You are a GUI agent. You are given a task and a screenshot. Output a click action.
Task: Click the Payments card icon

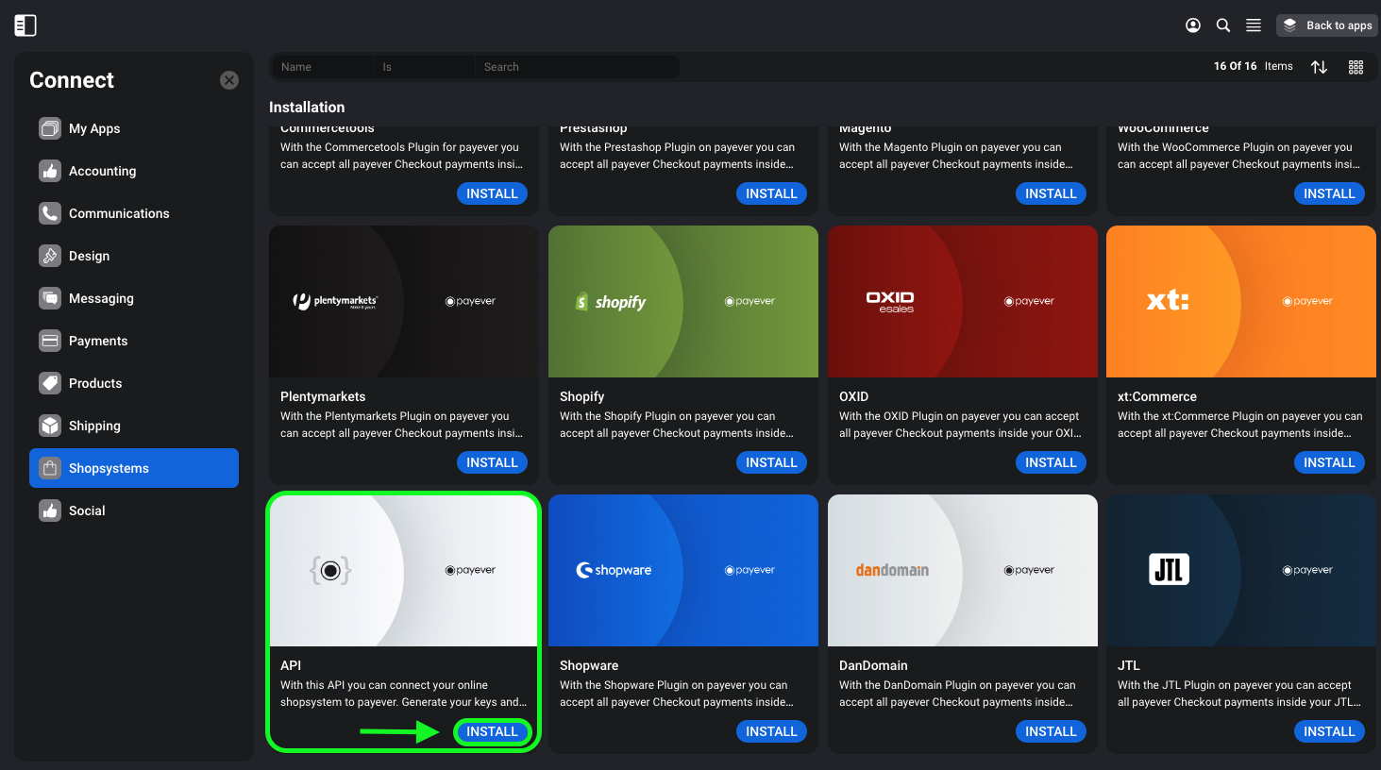tap(50, 341)
